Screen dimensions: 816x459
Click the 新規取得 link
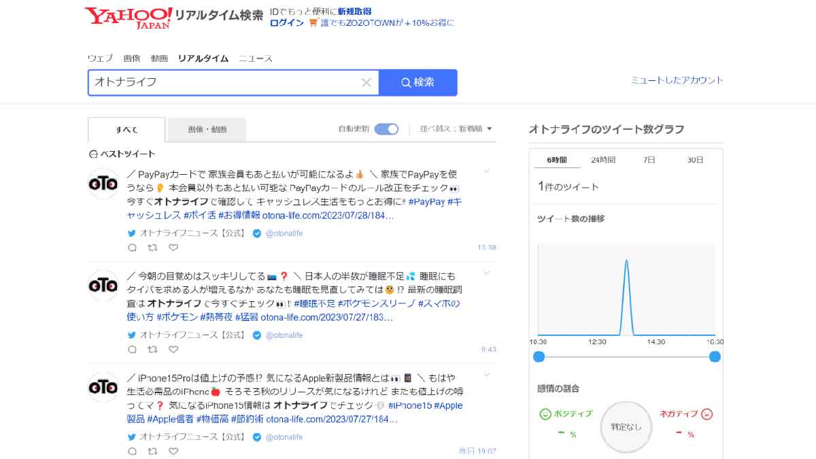[x=354, y=12]
